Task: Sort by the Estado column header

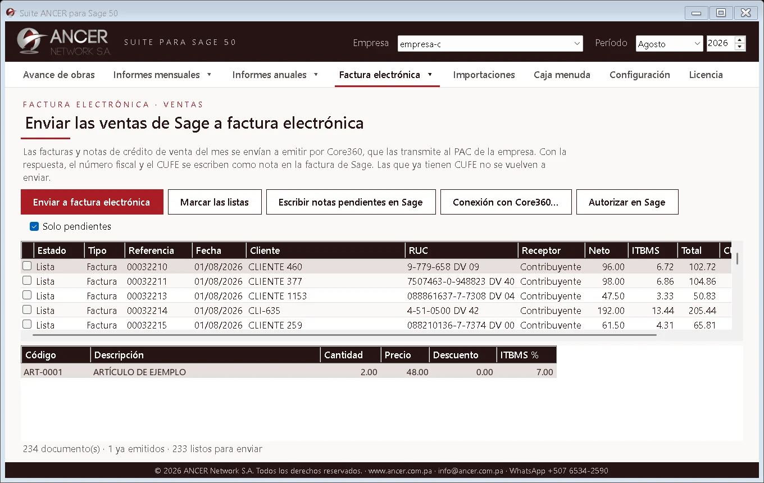Action: click(59, 250)
